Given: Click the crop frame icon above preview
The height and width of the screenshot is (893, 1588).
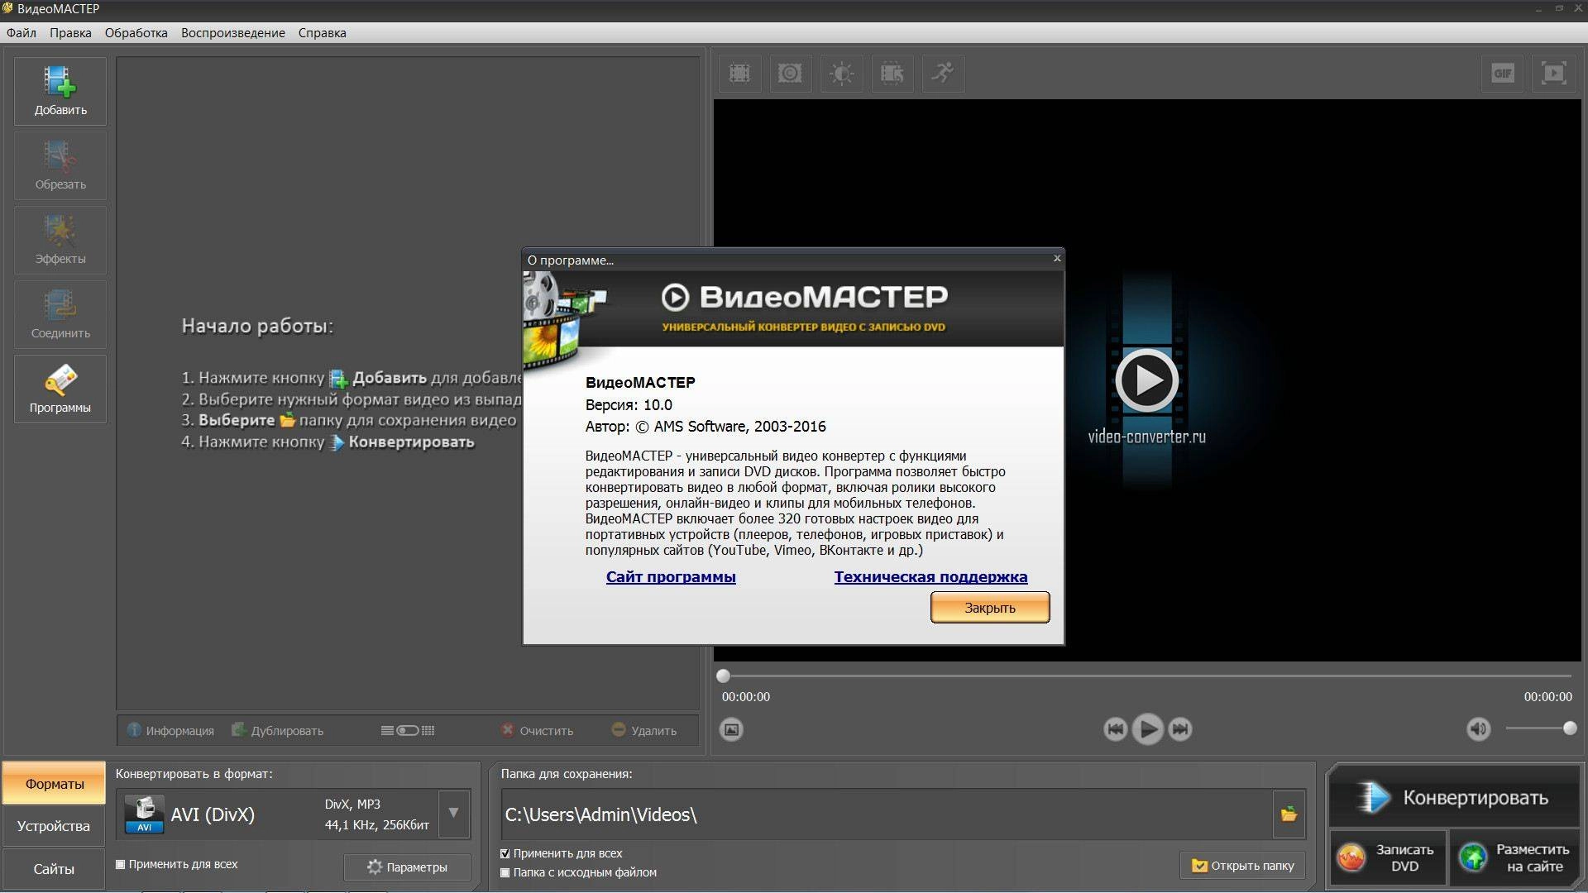Looking at the screenshot, I should coord(739,74).
